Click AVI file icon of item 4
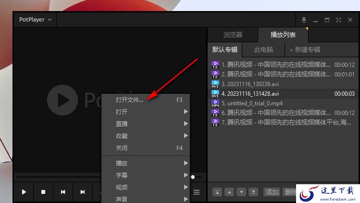 point(215,94)
